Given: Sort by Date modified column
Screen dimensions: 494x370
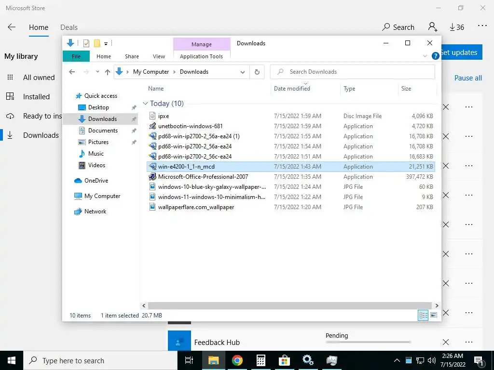Looking at the screenshot, I should click(x=292, y=89).
